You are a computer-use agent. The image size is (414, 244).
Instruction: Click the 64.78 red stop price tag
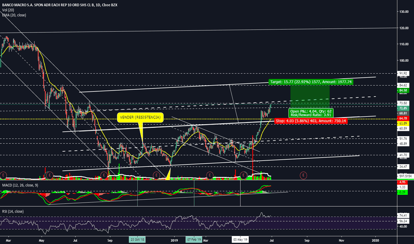click(x=403, y=118)
